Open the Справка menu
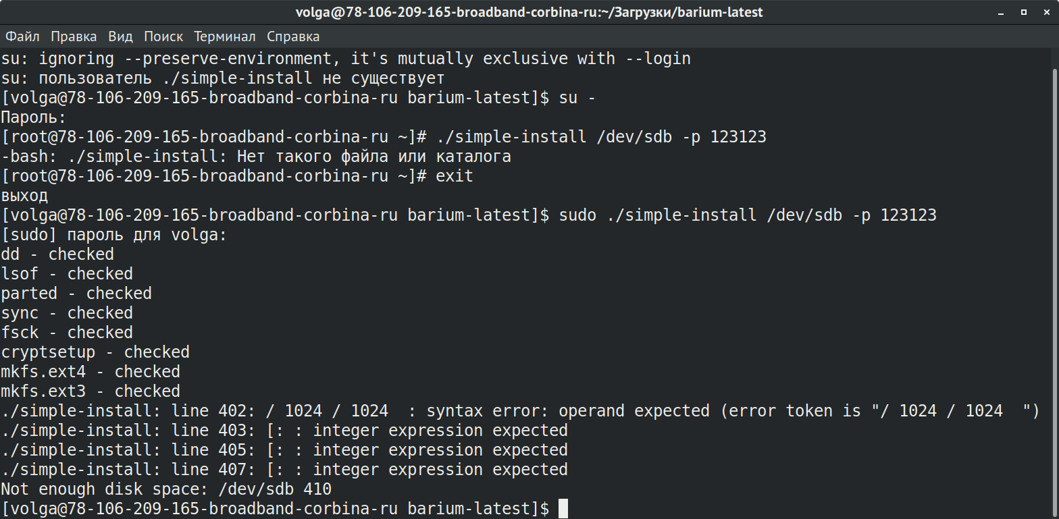 pyautogui.click(x=293, y=36)
